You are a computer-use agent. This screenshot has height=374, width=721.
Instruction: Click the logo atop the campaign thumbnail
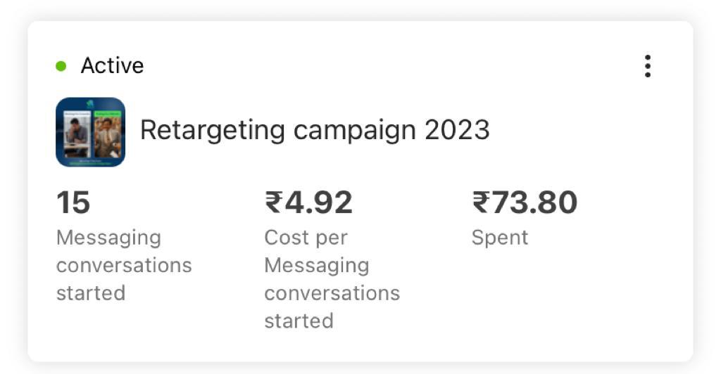tap(90, 105)
